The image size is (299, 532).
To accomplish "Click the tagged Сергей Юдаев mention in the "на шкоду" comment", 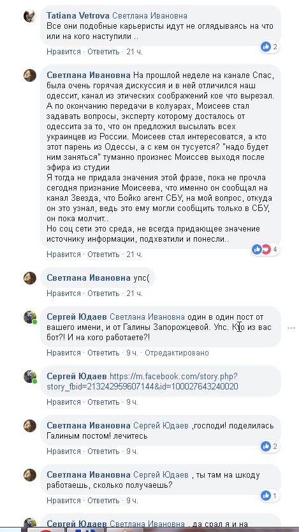I will pyautogui.click(x=161, y=475).
